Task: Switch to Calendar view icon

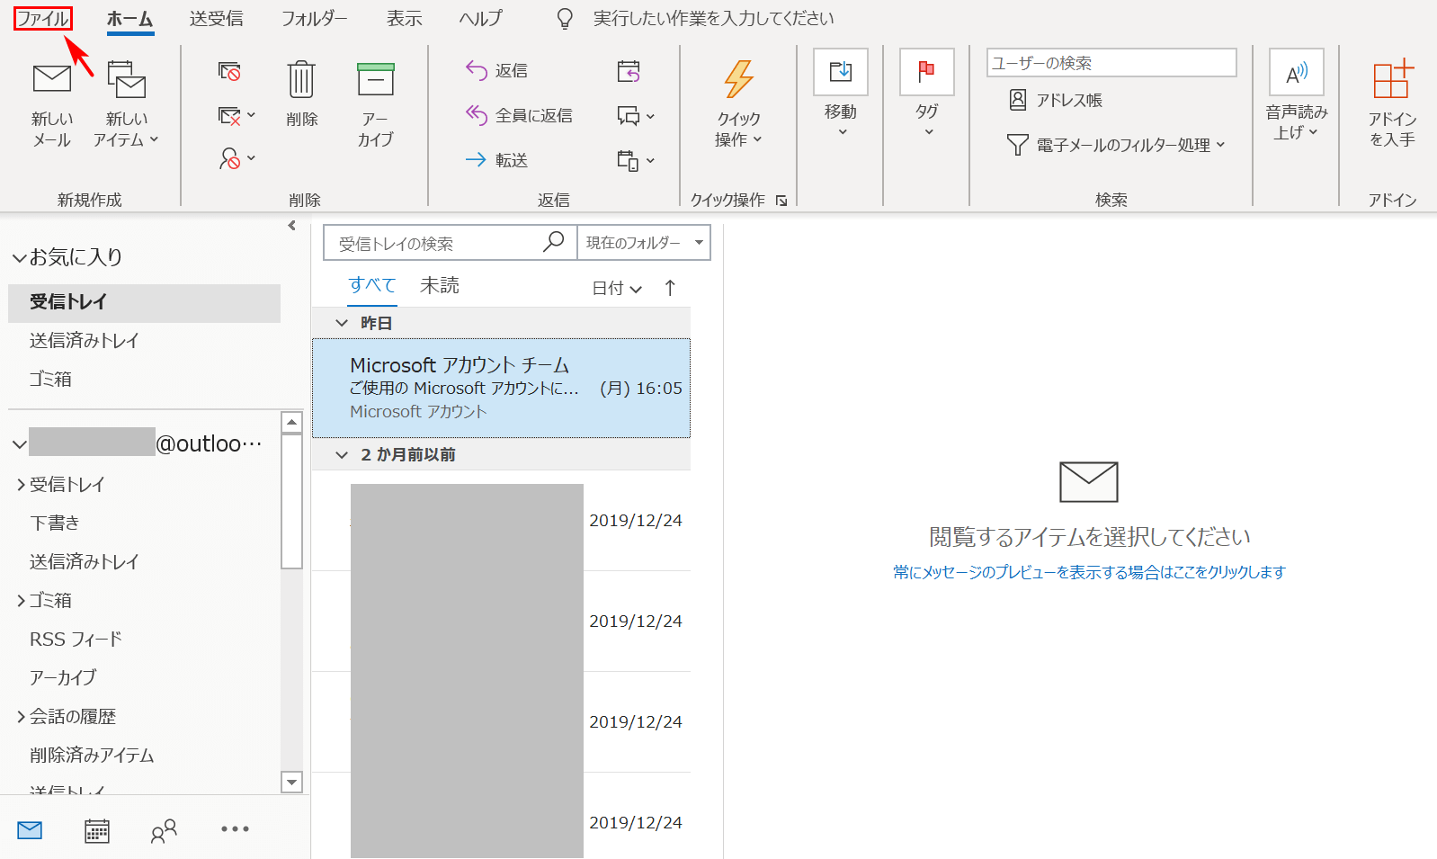Action: click(x=97, y=830)
